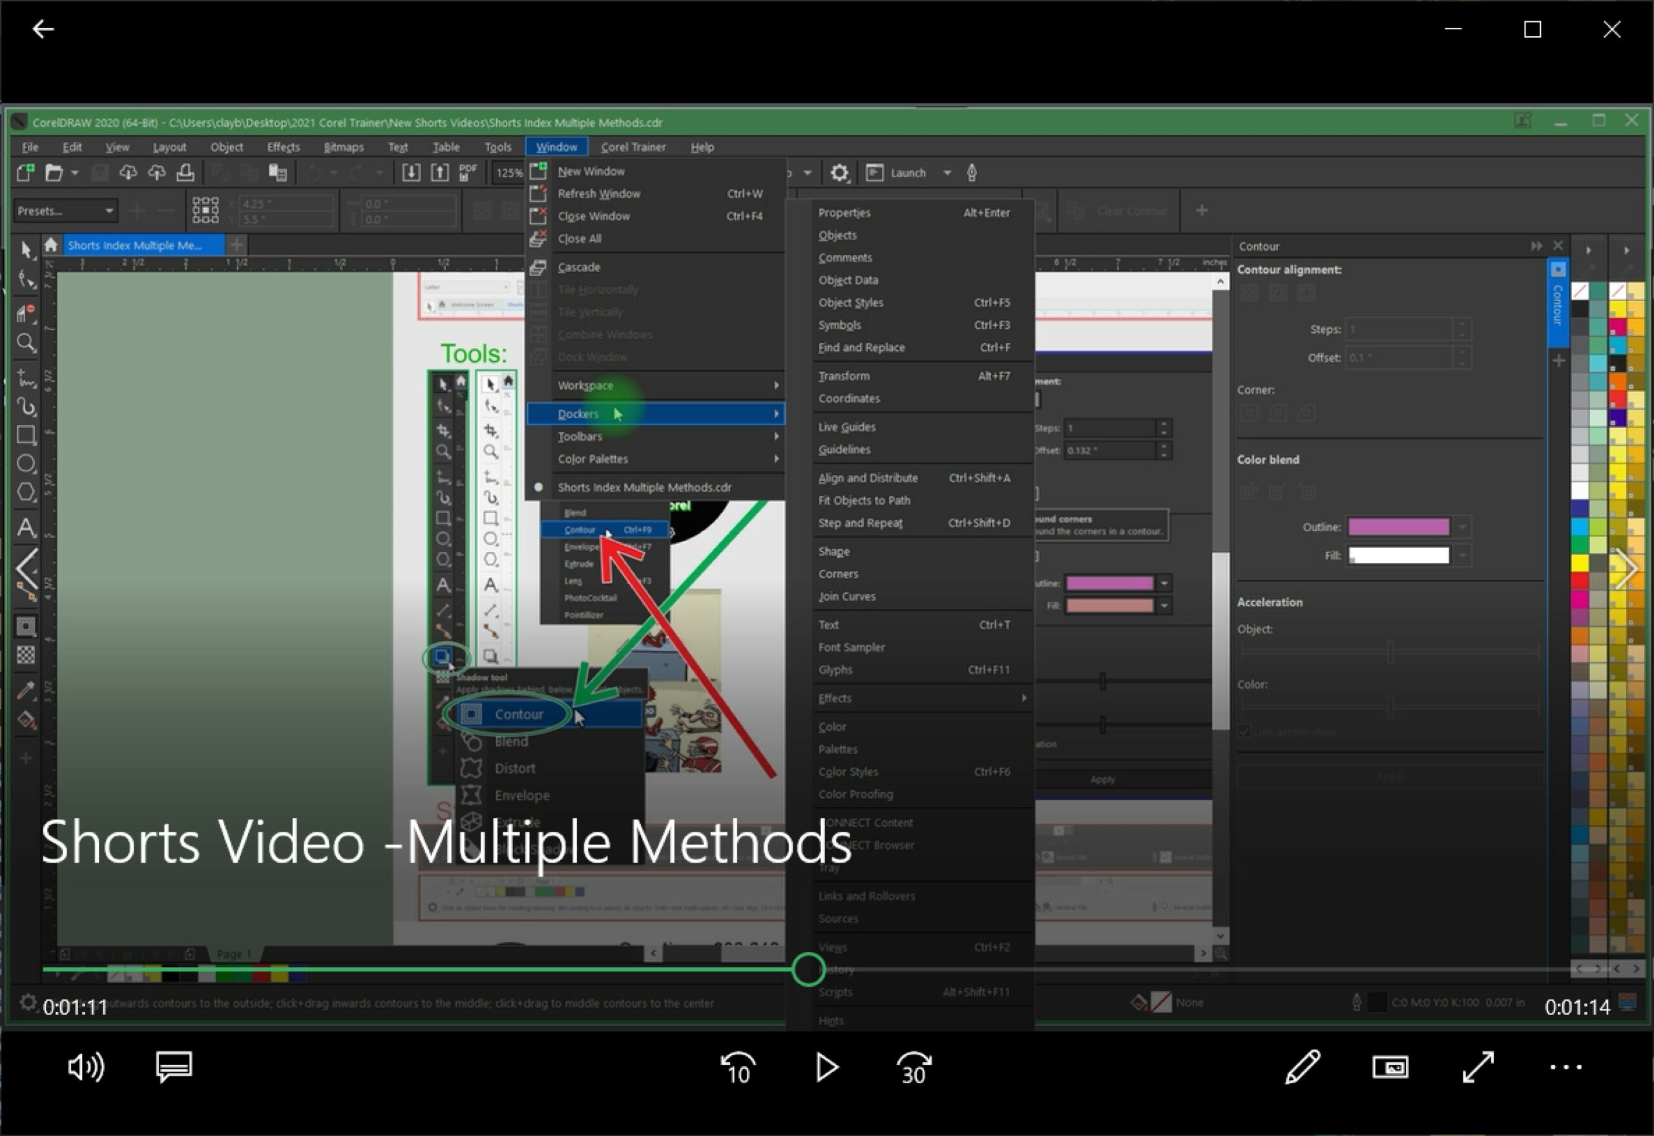
Task: Expand the Toolbars submenu
Action: pos(656,436)
